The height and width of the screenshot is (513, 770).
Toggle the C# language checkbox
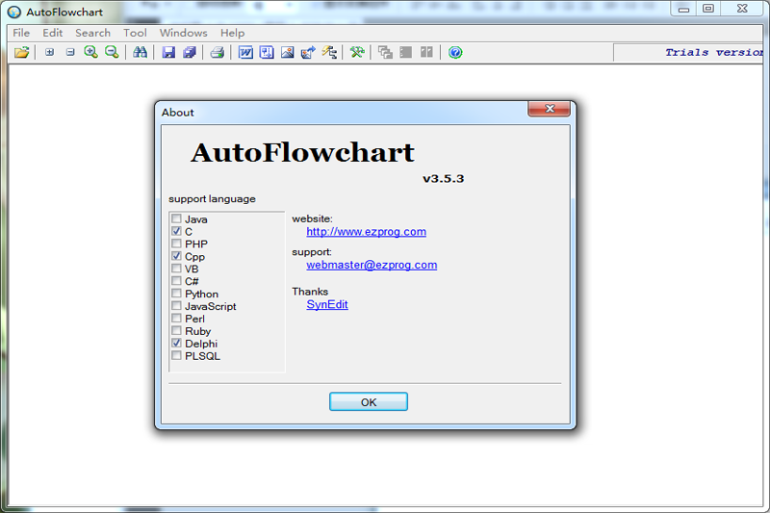click(x=176, y=281)
